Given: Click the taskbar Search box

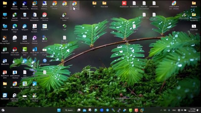Looking at the screenshot, I should (69, 110).
